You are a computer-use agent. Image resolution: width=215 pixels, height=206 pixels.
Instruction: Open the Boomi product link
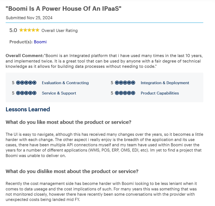[x=40, y=42]
